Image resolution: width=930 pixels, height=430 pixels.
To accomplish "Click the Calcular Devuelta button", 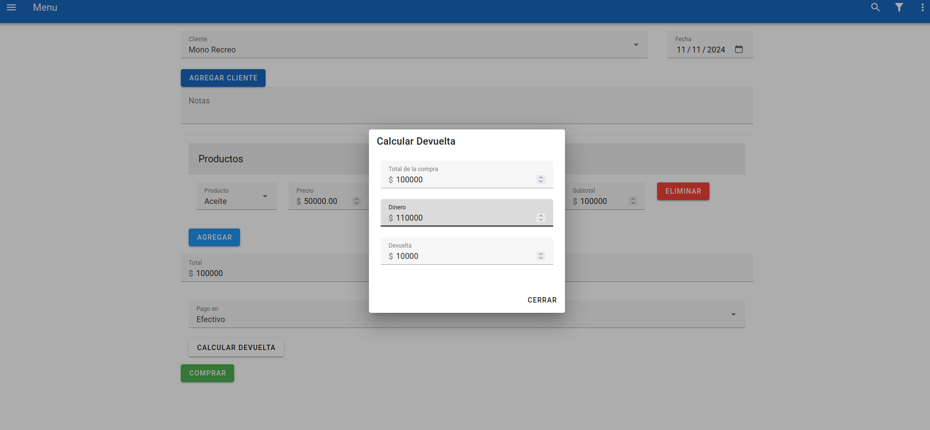I will coord(236,348).
